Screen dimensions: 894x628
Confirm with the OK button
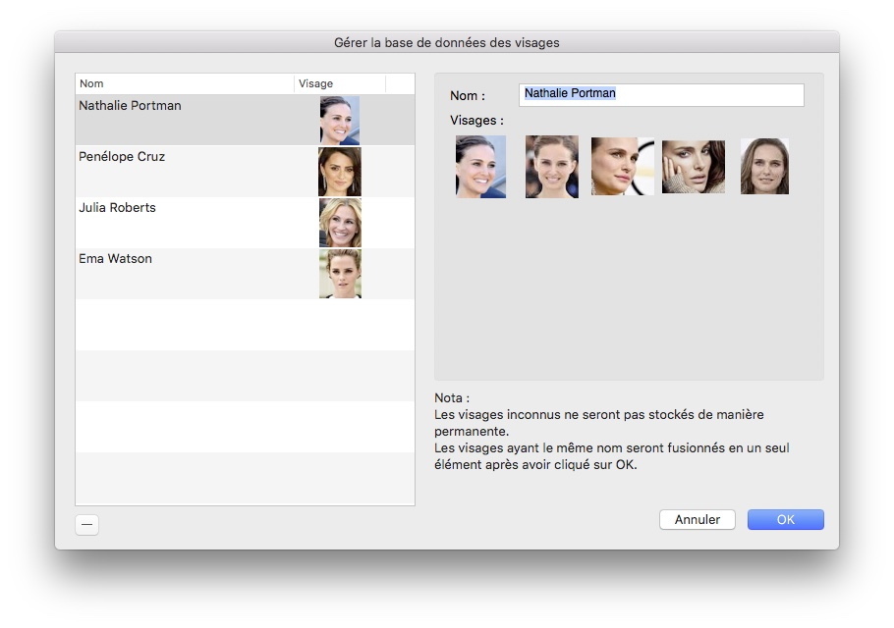point(785,519)
